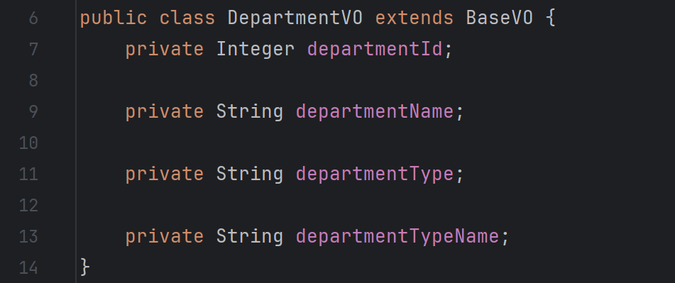Click the closing brace on line 14
This screenshot has width=675, height=283.
click(84, 267)
